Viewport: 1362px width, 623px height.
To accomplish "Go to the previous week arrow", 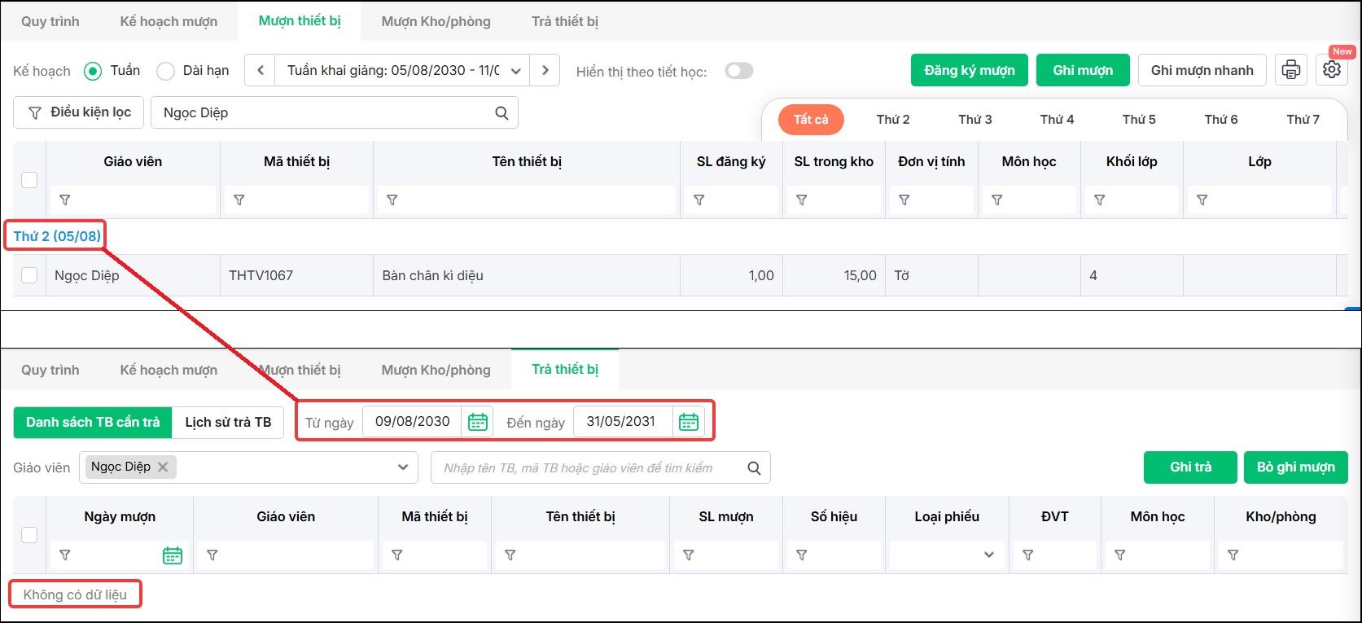I will pos(261,70).
